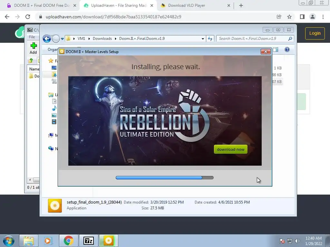330x247 pixels.
Task: Switch to DOOM setup via taskbar
Action: coord(109,241)
